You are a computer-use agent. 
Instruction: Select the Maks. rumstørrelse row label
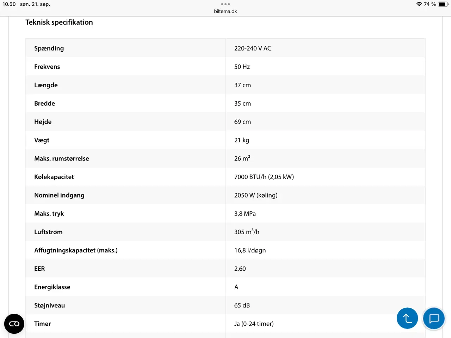pos(62,158)
